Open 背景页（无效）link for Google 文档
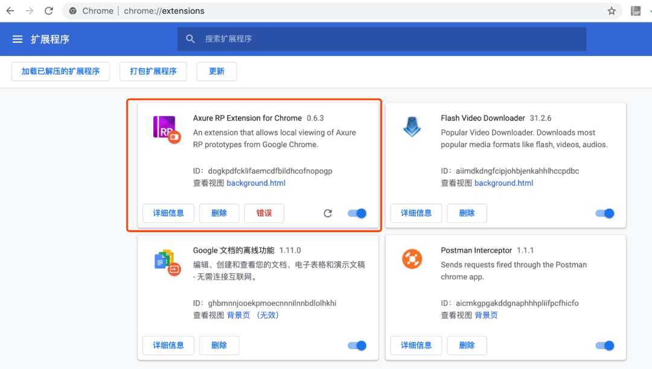This screenshot has width=652, height=369. [x=253, y=315]
